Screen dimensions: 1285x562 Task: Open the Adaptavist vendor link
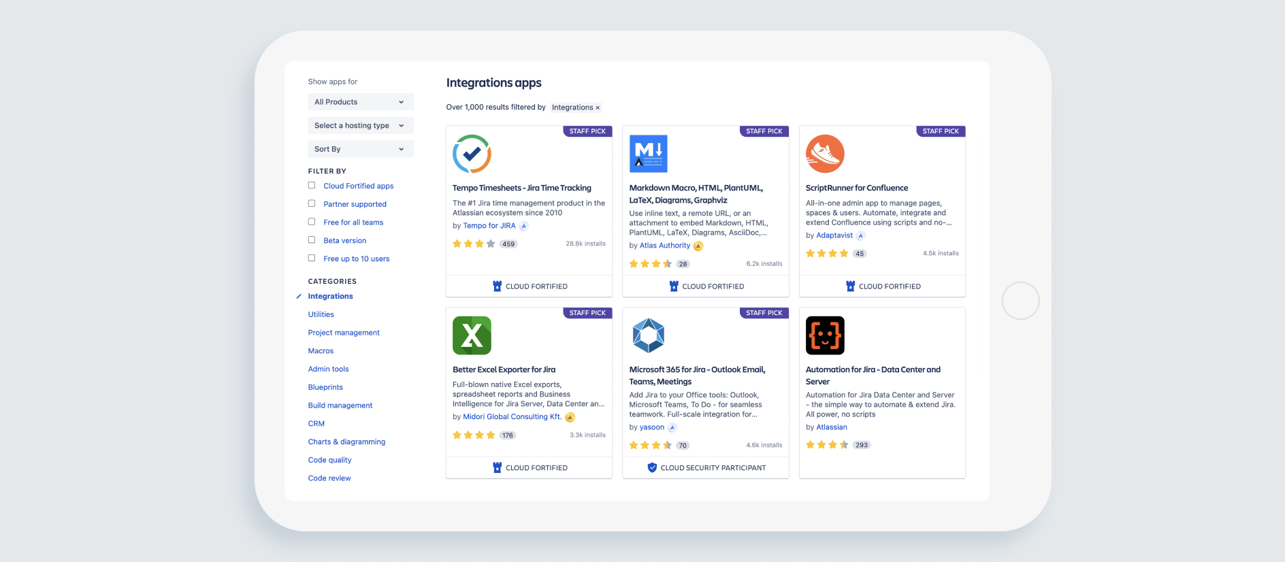tap(834, 235)
